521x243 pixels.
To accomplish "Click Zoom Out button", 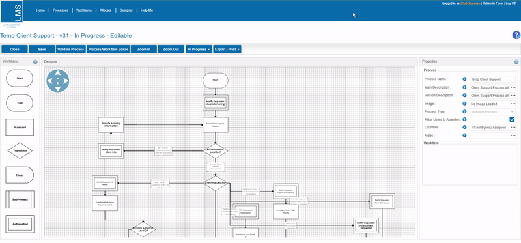I will click(171, 50).
